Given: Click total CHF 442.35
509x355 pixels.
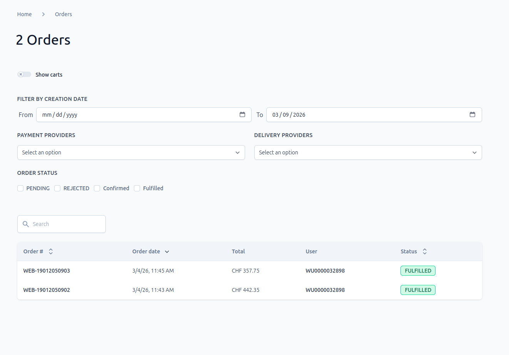Looking at the screenshot, I should pyautogui.click(x=245, y=290).
